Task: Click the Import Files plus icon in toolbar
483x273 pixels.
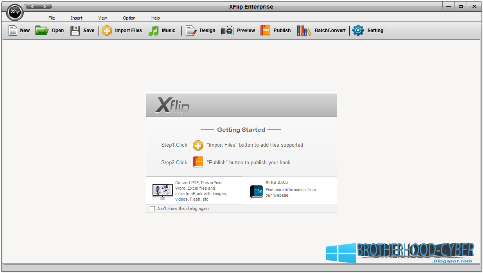Action: coord(107,31)
